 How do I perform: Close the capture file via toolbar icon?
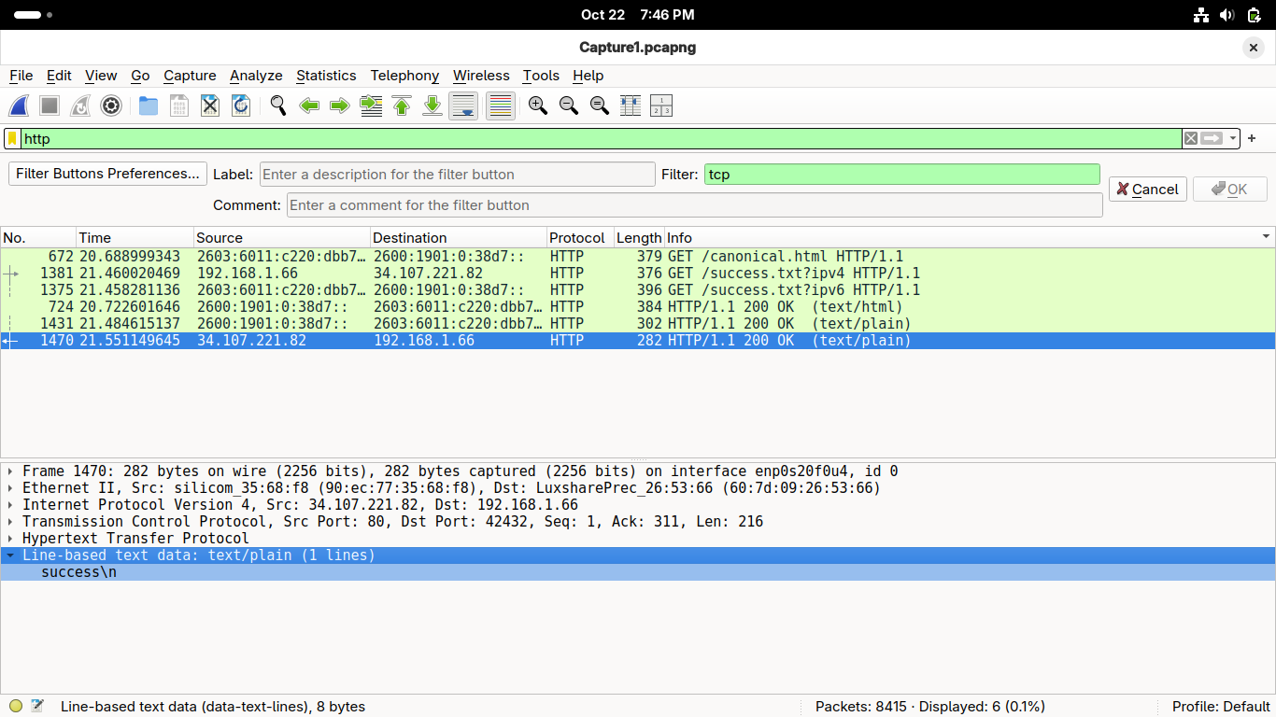click(x=210, y=106)
